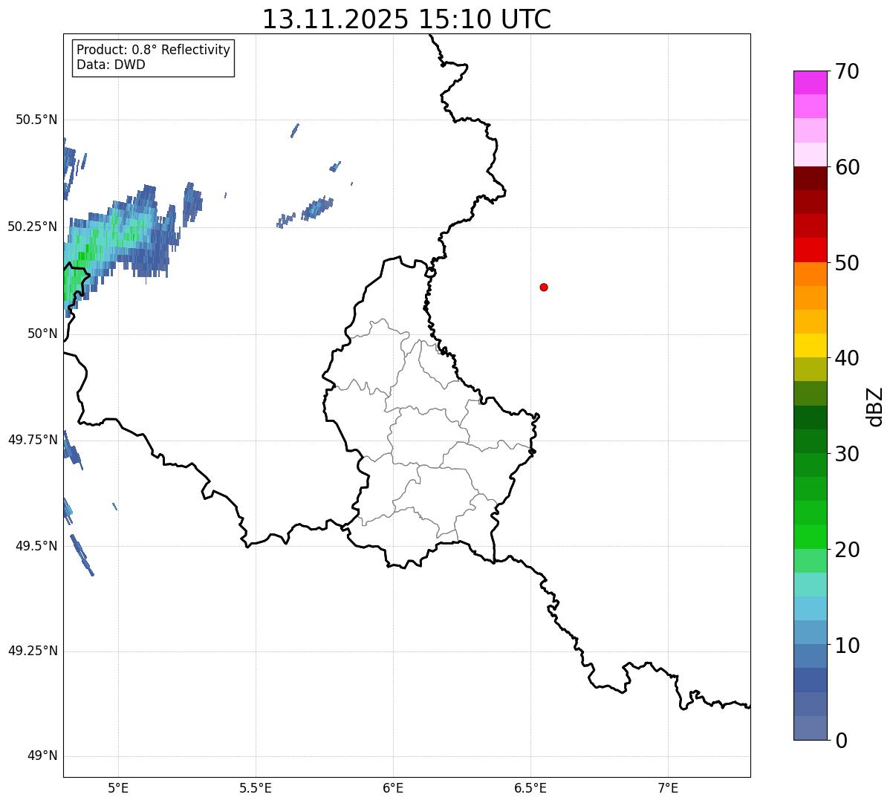The height and width of the screenshot is (803, 893).
Task: Click the title "13.11.2025 15:10 UTC"
Action: pyautogui.click(x=406, y=19)
